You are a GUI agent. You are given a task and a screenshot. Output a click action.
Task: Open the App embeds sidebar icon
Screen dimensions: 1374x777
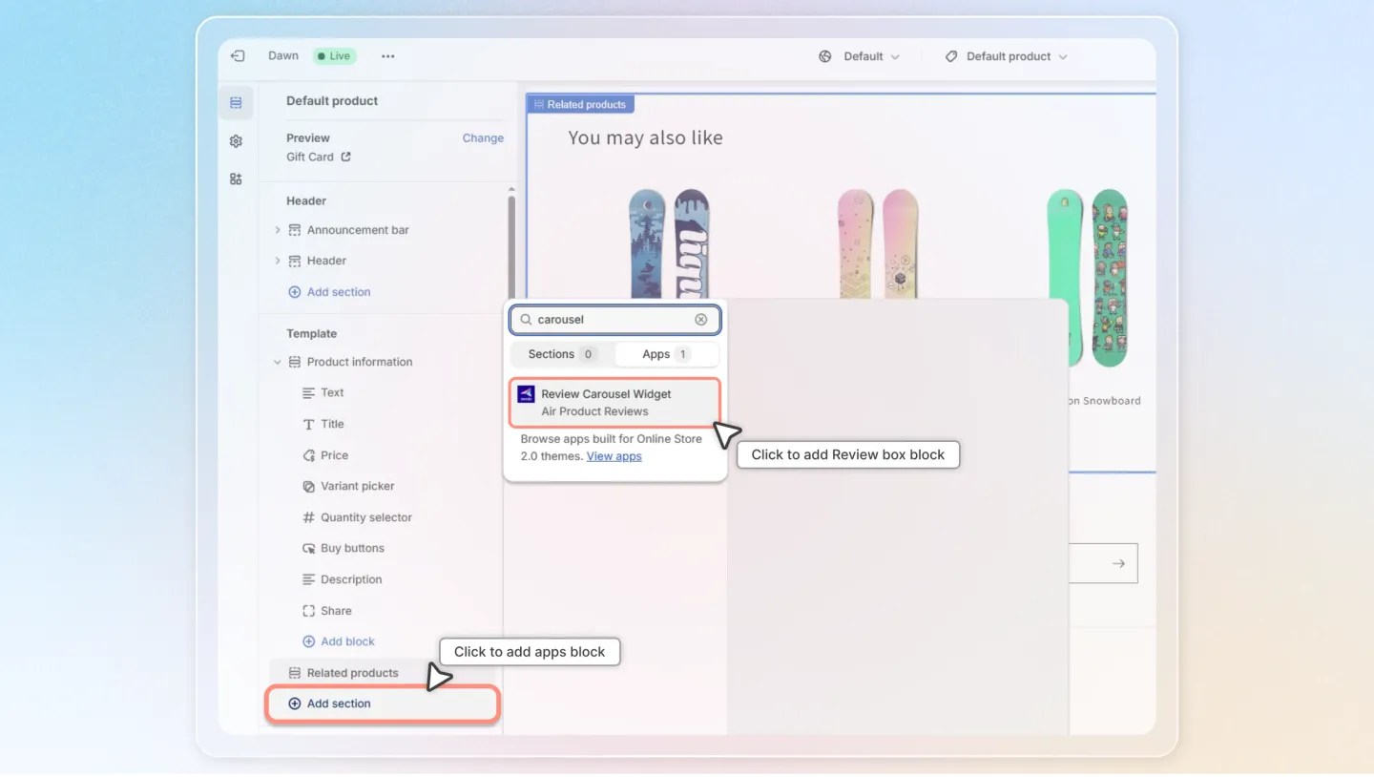(x=236, y=178)
